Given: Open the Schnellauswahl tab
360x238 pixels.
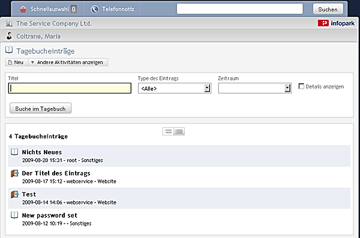Looking at the screenshot, I should (47, 9).
